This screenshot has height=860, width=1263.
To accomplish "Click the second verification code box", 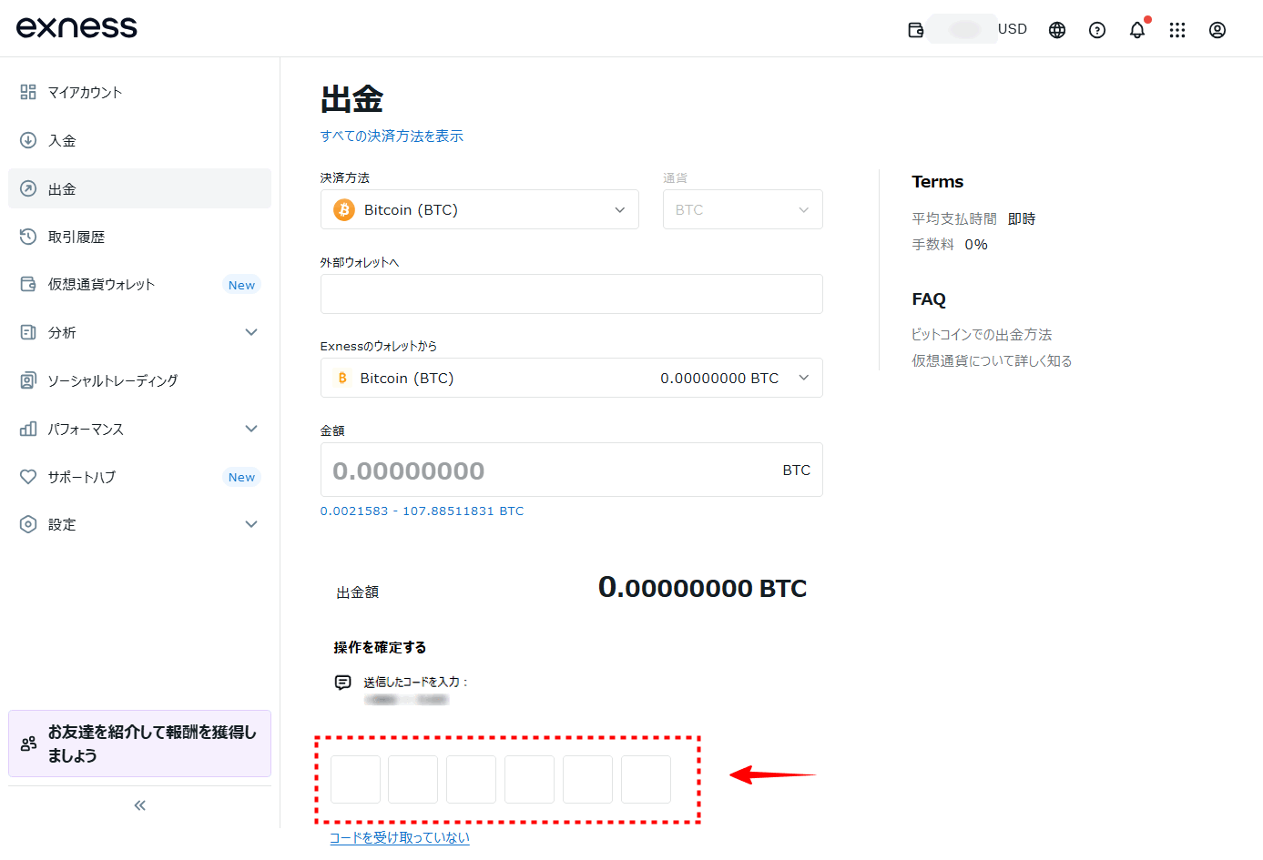I will click(x=413, y=779).
